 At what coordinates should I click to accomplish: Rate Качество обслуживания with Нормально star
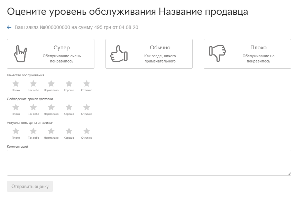coord(51,83)
